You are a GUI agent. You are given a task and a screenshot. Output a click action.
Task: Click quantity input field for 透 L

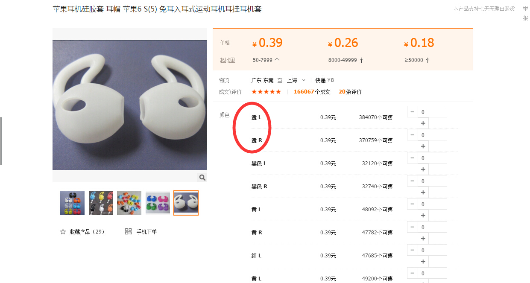coord(432,112)
